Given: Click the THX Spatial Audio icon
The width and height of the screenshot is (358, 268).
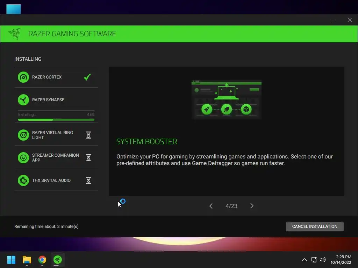Looking at the screenshot, I should point(23,180).
